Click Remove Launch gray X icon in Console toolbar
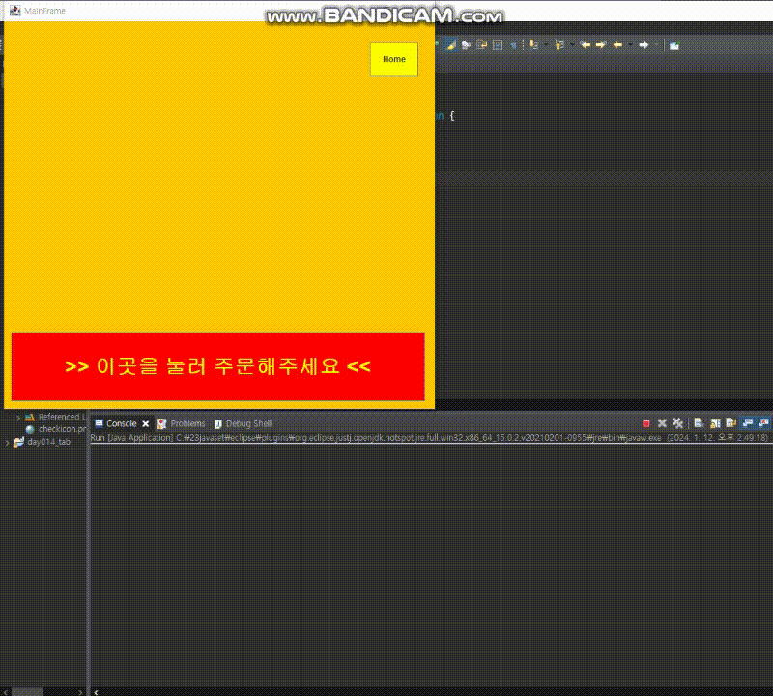 [x=662, y=423]
